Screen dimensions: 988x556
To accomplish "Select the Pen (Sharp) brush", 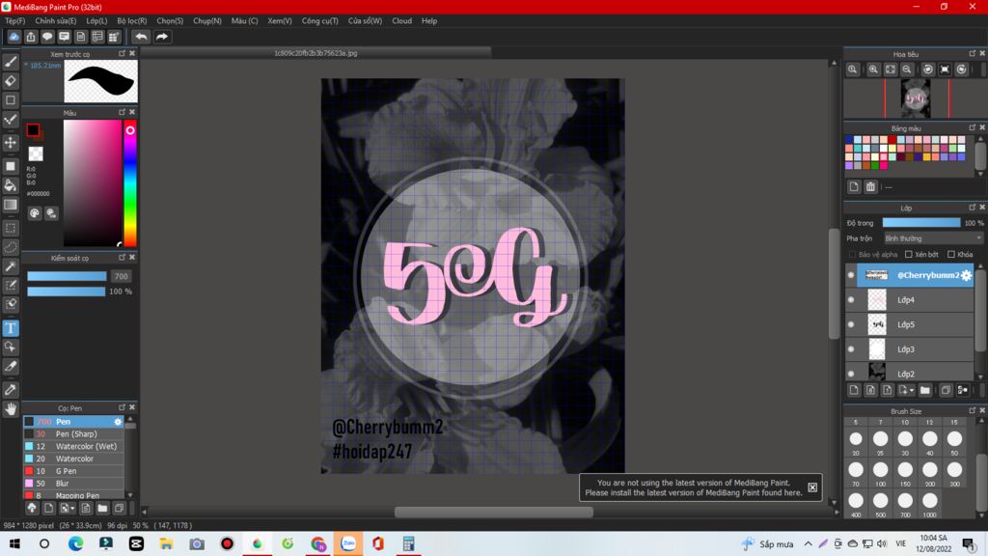I will 73,433.
